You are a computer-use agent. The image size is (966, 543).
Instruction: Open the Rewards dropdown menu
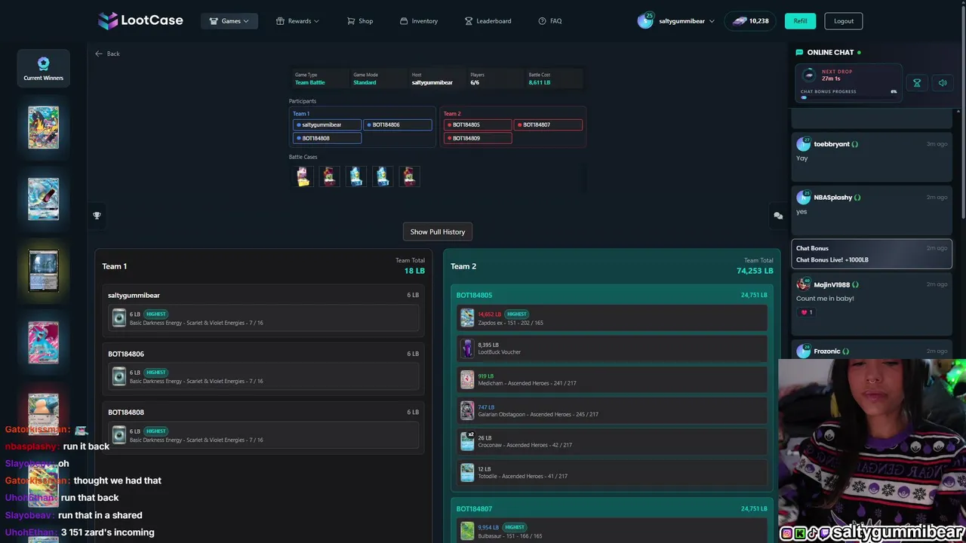point(297,21)
